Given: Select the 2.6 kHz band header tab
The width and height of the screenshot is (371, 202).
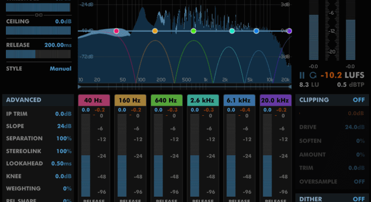Looking at the screenshot, I should point(202,100).
